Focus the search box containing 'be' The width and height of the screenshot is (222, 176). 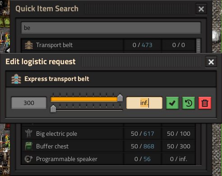tap(111, 28)
